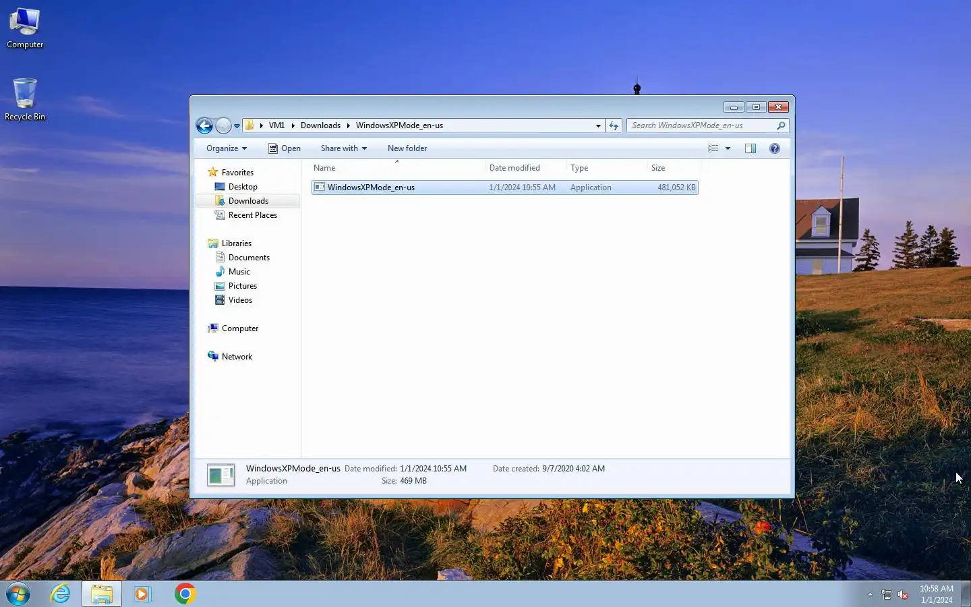971x607 pixels.
Task: Create a New folder
Action: 407,148
